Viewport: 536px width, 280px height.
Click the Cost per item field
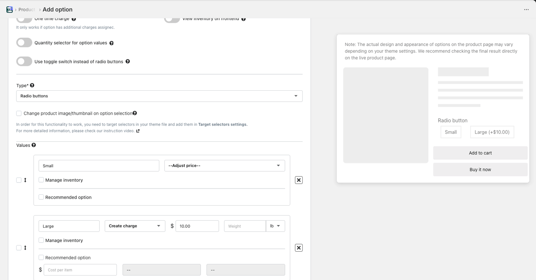(80, 270)
